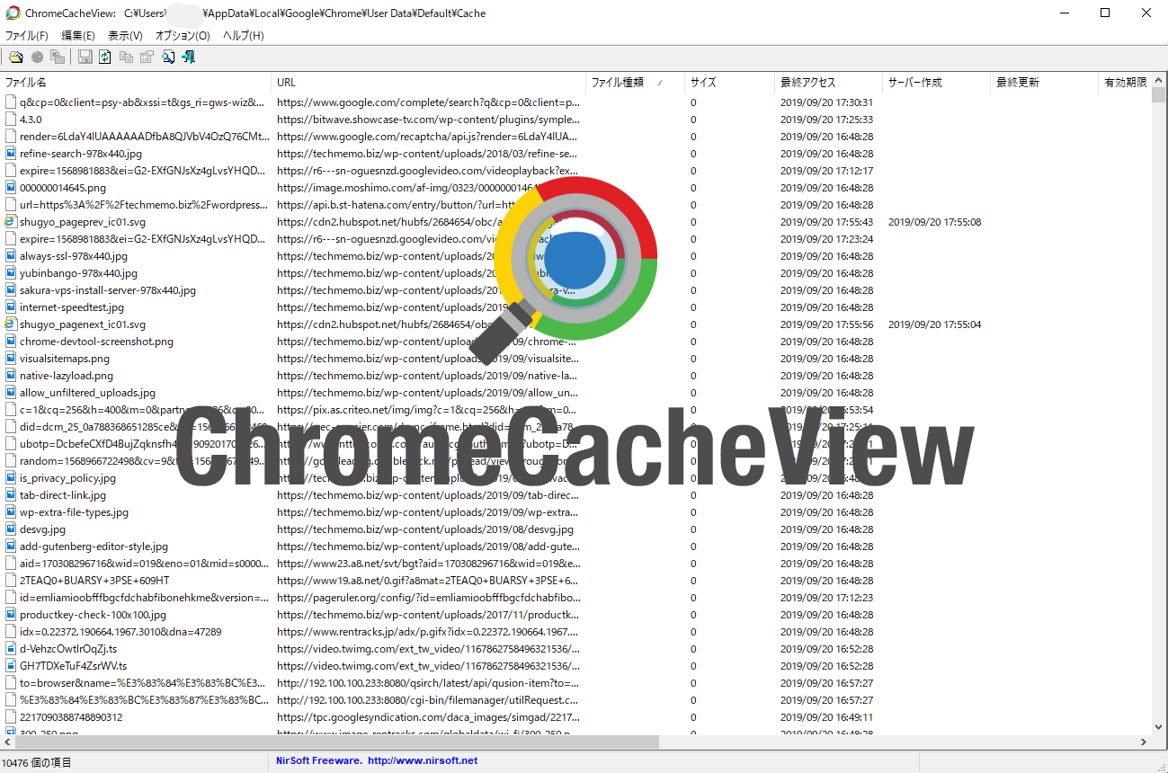
Task: Click the 2019/09/20 17:55:08 server time cell
Action: pyautogui.click(x=934, y=222)
